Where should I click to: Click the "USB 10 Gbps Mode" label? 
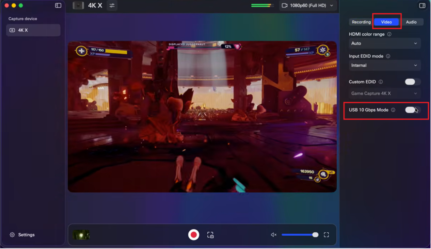click(369, 110)
